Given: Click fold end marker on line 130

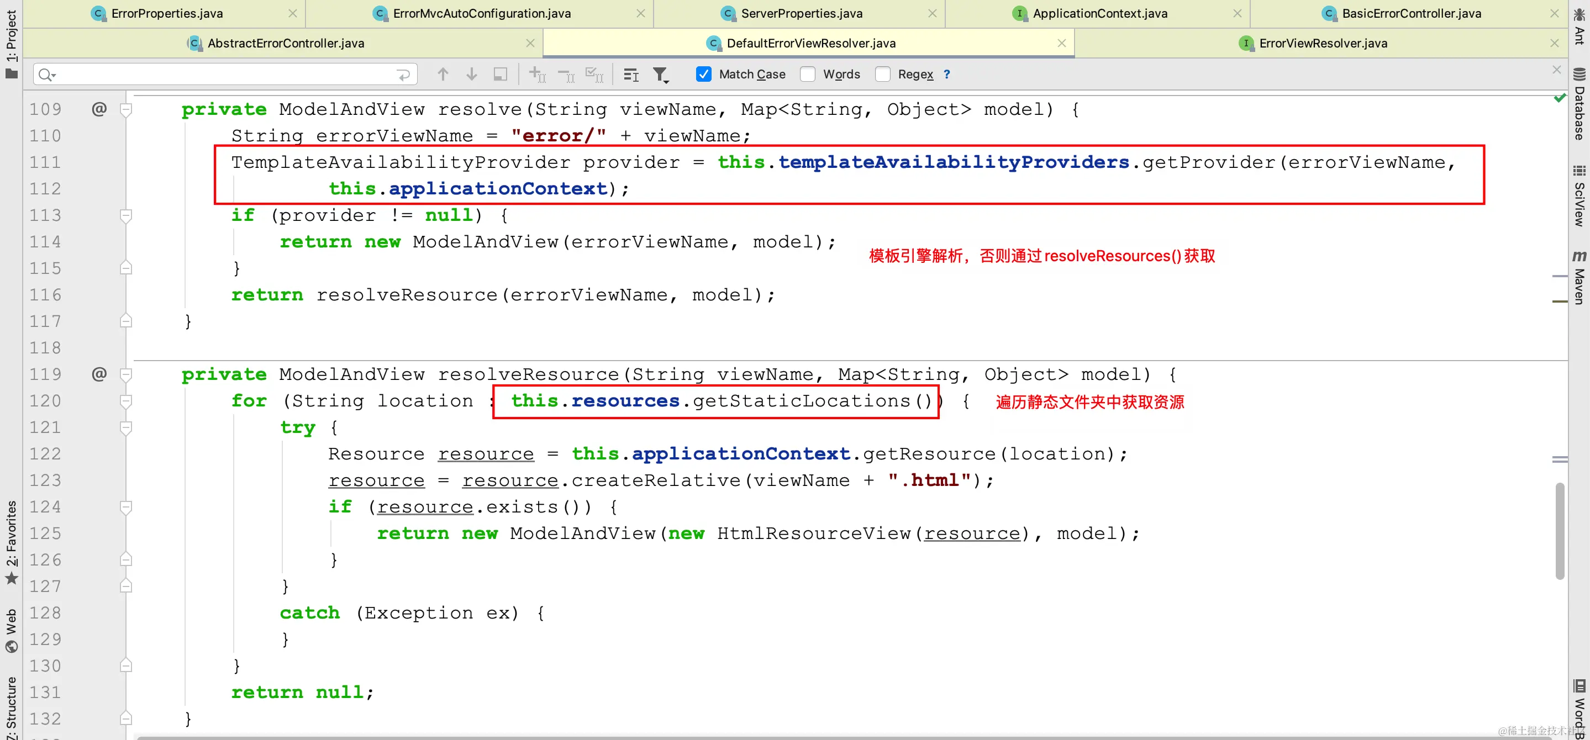Looking at the screenshot, I should 126,665.
